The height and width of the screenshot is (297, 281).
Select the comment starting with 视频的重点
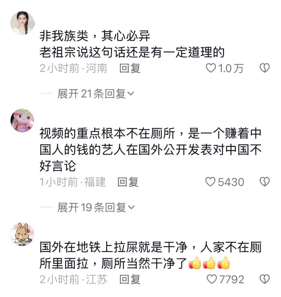tap(151, 150)
